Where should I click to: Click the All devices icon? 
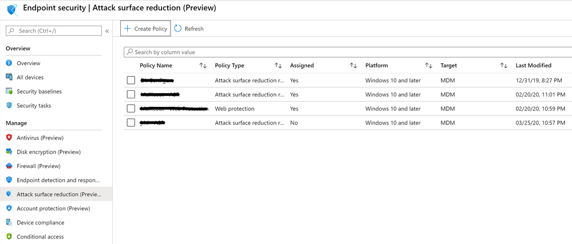(9, 77)
